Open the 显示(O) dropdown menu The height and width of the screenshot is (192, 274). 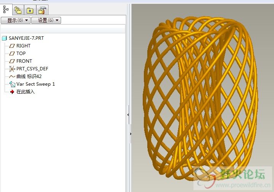coord(16,20)
